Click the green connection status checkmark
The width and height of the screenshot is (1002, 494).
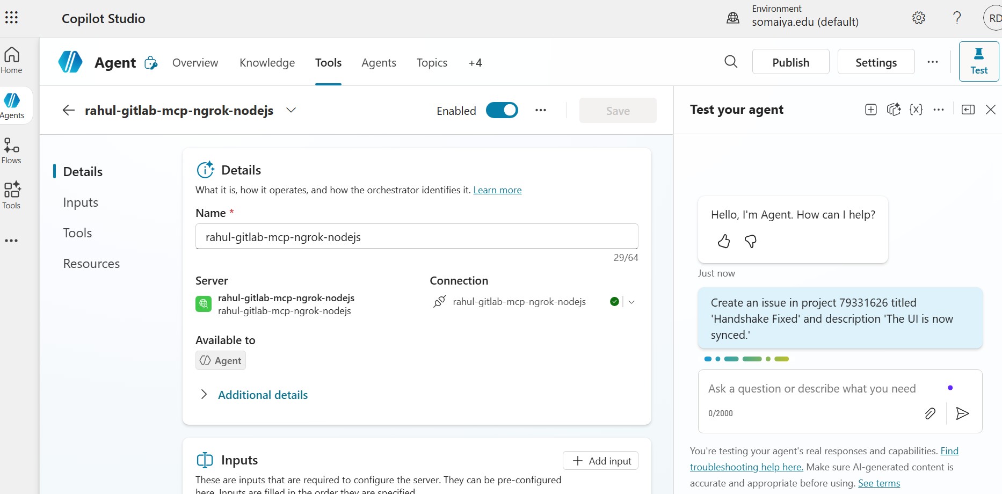614,302
